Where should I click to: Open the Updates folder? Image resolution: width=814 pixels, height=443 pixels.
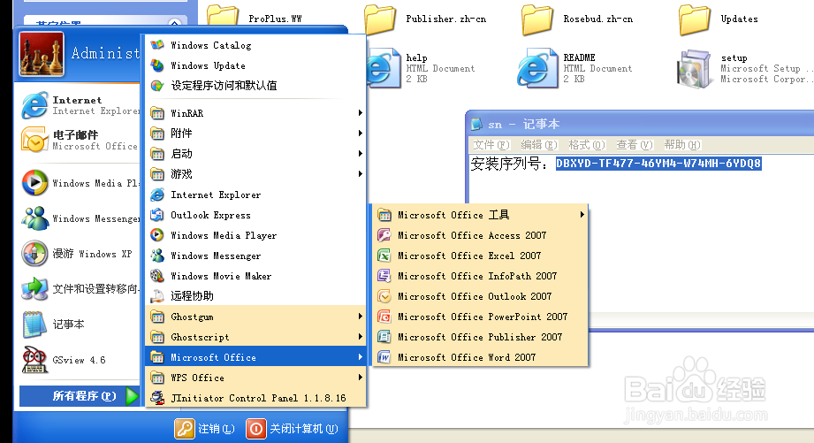pyautogui.click(x=719, y=19)
